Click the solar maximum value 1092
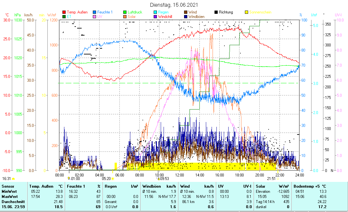 (286, 197)
